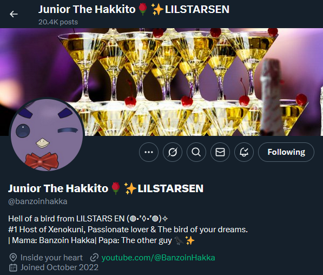Click the @banzoinhakka handle text
323x275 pixels.
[38, 201]
